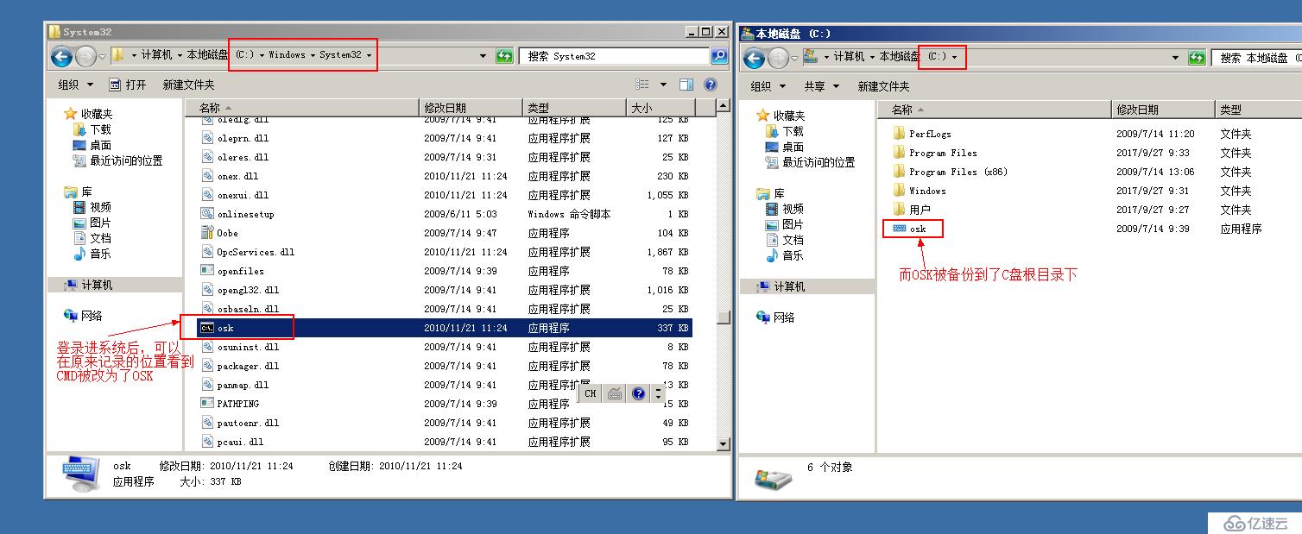
Task: Click Windows folder icon in C: window
Action: point(900,191)
